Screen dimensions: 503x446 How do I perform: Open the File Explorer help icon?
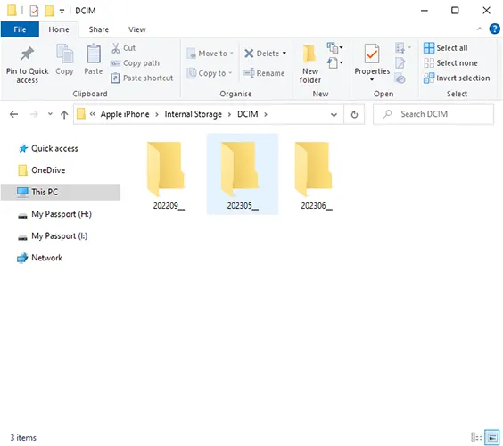pos(494,29)
